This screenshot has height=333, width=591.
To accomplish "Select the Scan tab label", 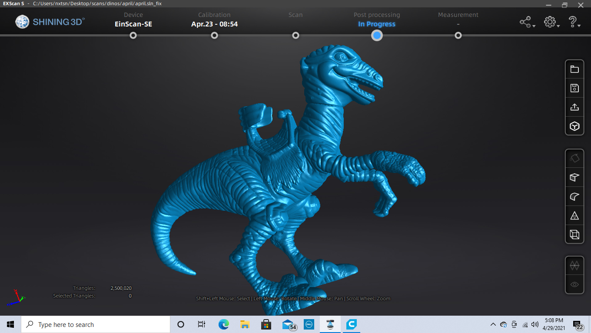I will (295, 15).
